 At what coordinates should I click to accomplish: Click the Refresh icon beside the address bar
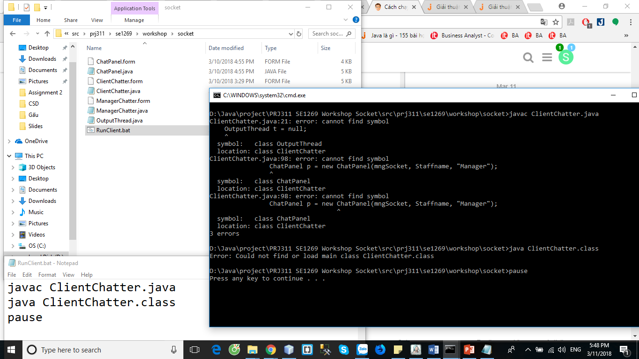[298, 33]
